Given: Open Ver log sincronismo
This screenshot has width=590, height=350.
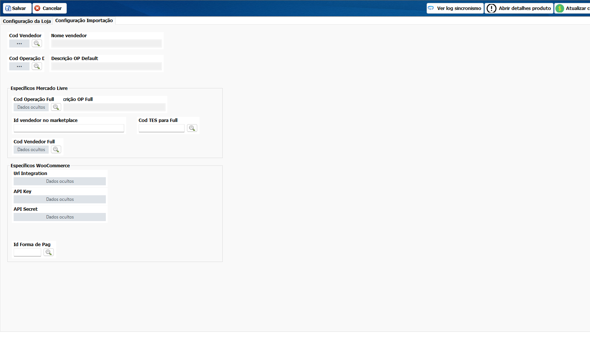Looking at the screenshot, I should click(455, 8).
